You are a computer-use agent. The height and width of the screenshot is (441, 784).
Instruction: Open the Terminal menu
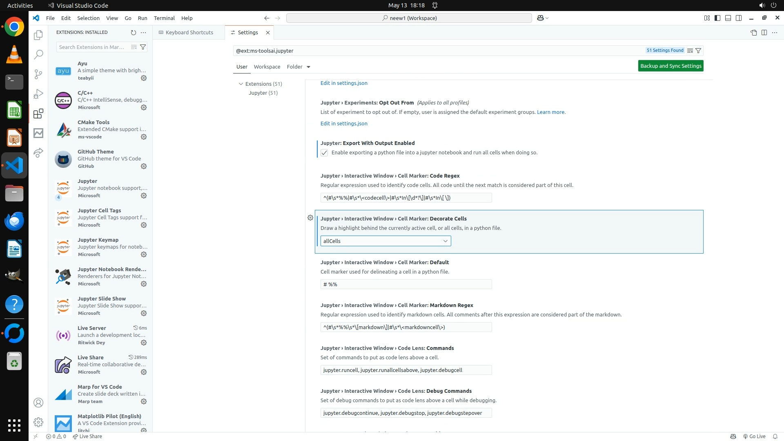tap(164, 18)
